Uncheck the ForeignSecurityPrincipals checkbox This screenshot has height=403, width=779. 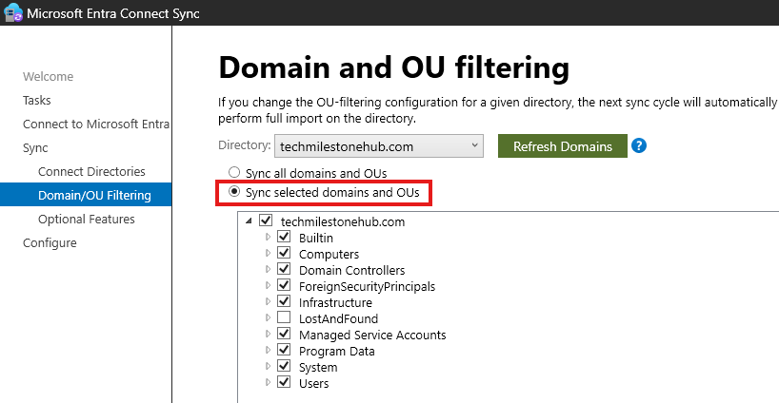tap(284, 285)
